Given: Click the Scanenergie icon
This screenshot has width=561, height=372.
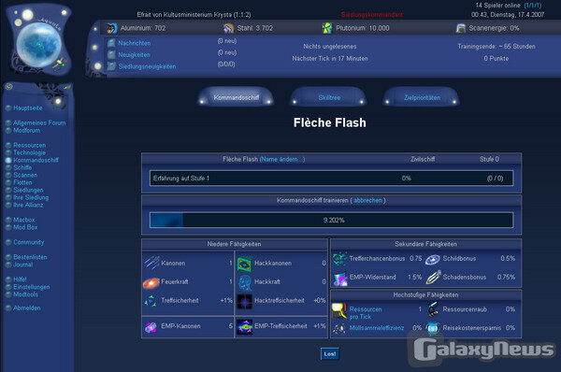Looking at the screenshot, I should (461, 28).
